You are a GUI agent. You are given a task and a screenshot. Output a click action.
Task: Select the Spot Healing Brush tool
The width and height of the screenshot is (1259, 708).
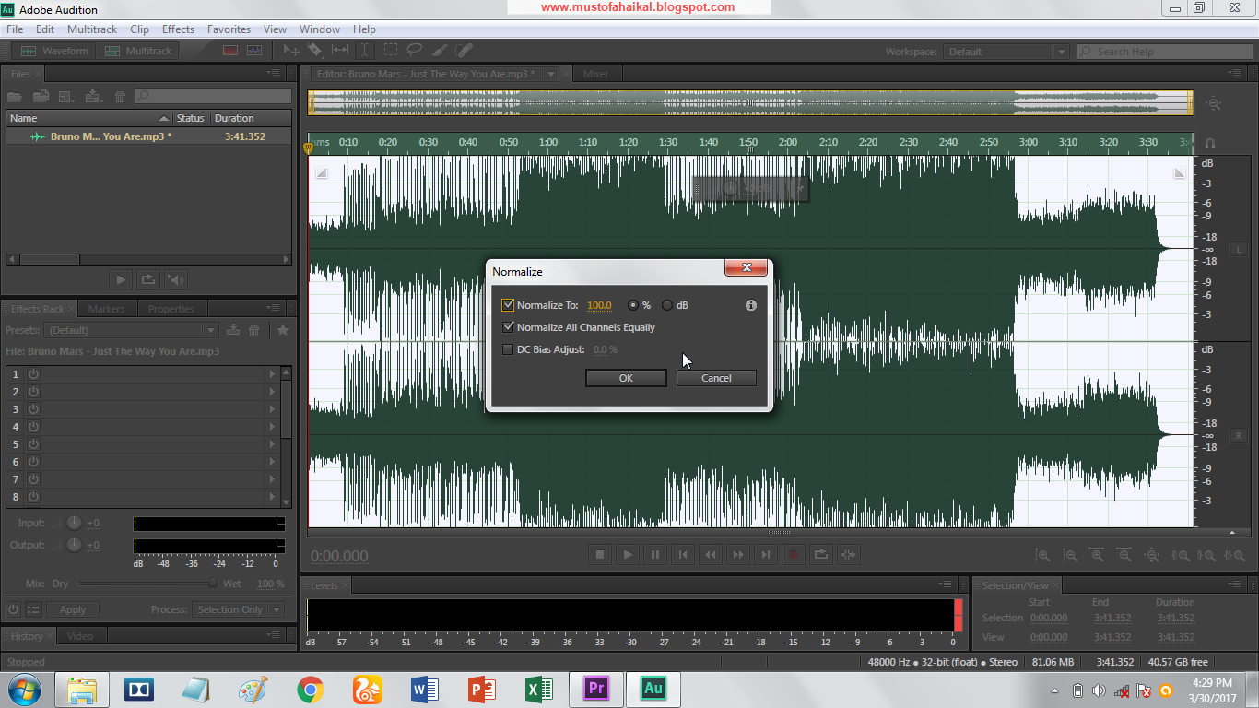[464, 51]
